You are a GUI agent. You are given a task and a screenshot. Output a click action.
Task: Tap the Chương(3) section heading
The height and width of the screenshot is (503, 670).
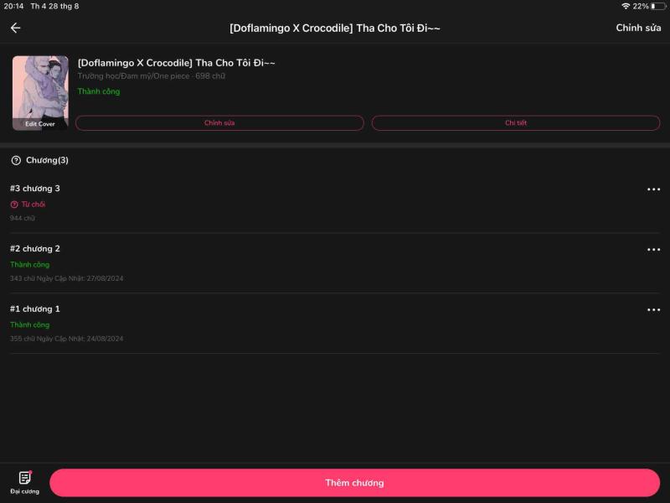click(x=47, y=160)
